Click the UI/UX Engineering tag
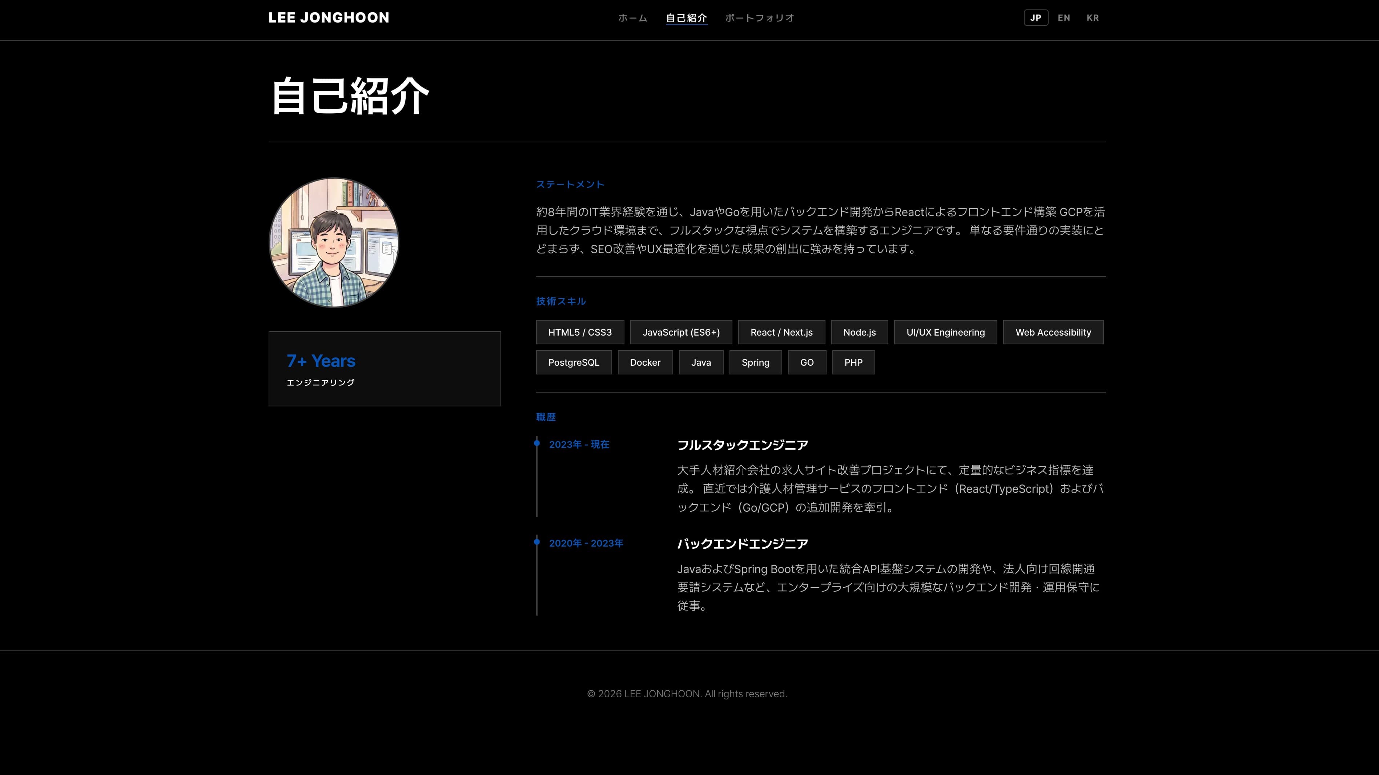1379x775 pixels. (945, 332)
